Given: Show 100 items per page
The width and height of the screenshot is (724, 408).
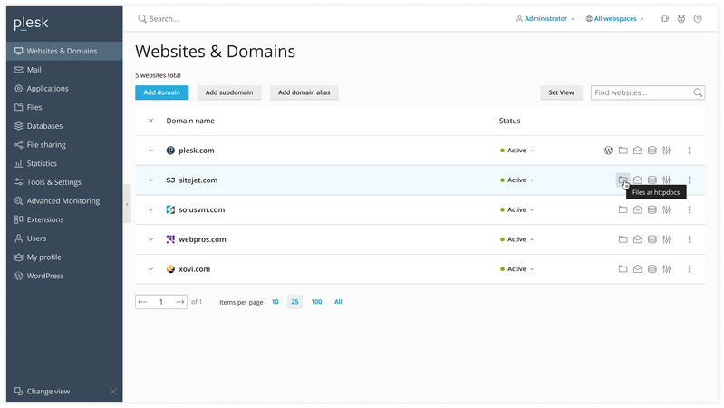Looking at the screenshot, I should (316, 302).
